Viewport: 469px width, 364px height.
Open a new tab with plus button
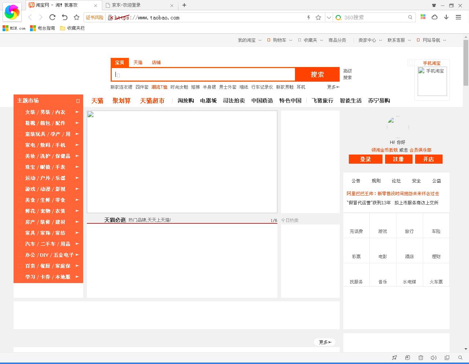point(184,5)
